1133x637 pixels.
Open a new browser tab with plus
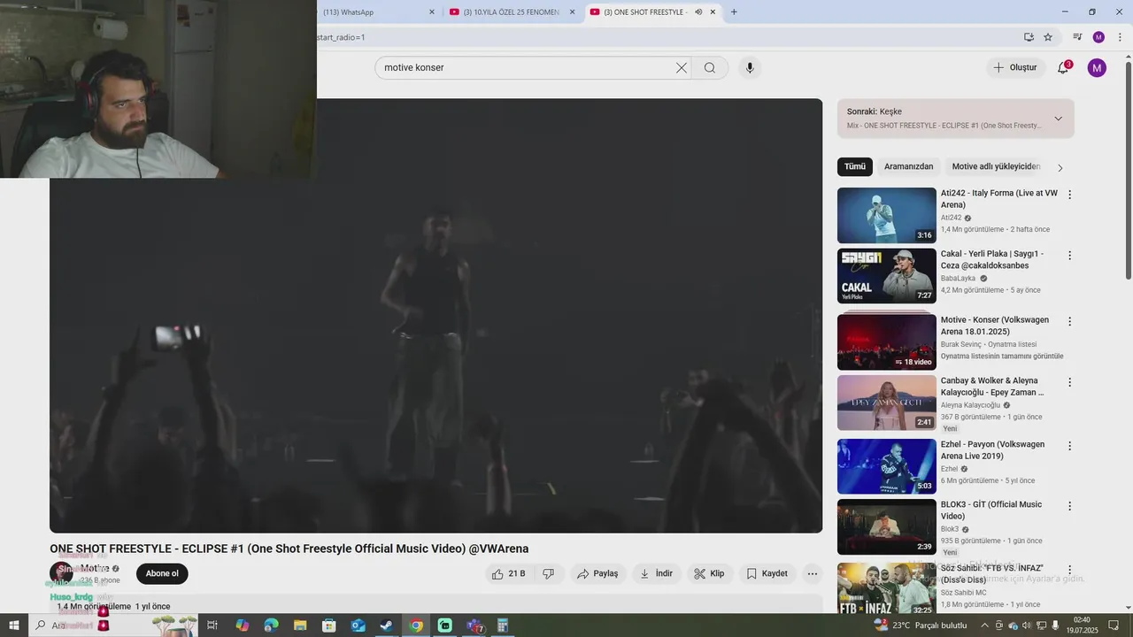pyautogui.click(x=734, y=12)
